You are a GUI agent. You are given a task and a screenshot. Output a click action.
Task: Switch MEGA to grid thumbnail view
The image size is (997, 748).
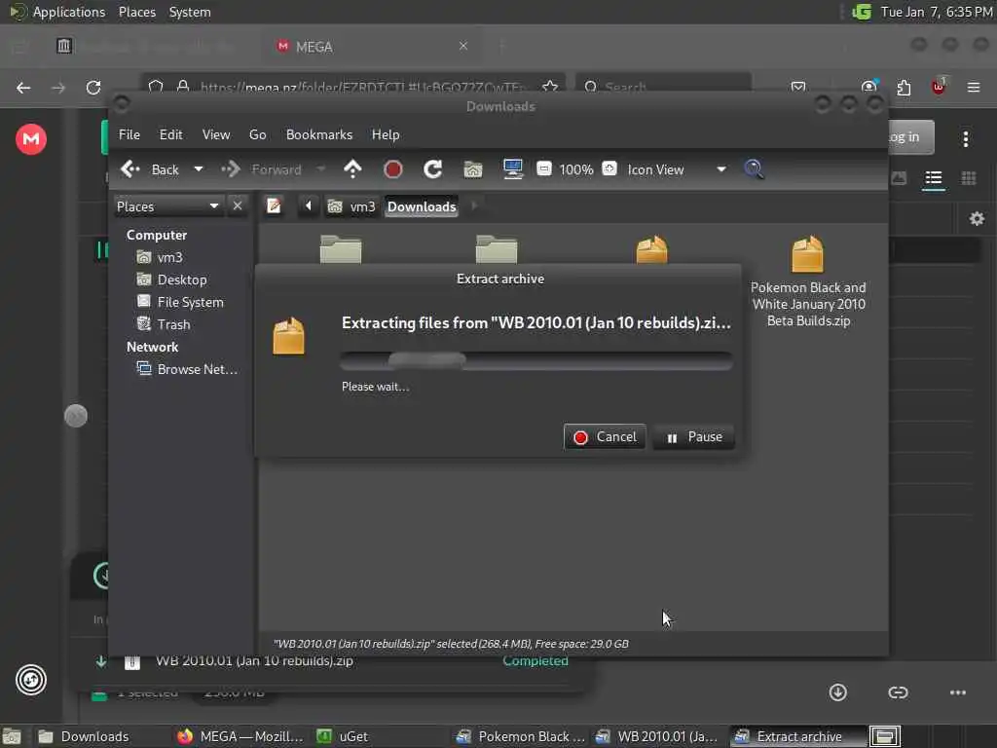969,178
